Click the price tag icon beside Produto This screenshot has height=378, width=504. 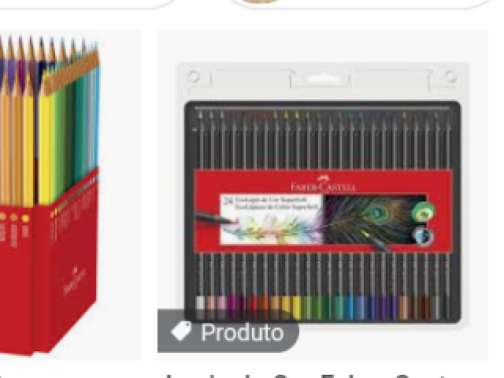tap(181, 331)
